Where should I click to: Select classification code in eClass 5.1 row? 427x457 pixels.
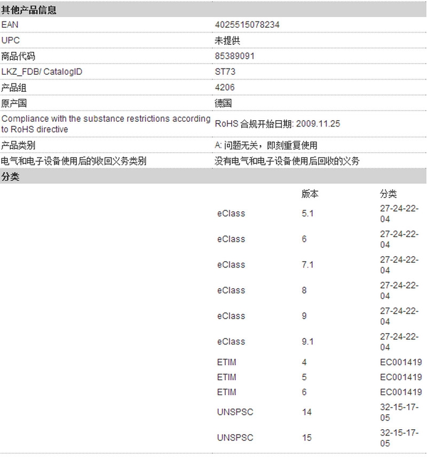click(399, 214)
